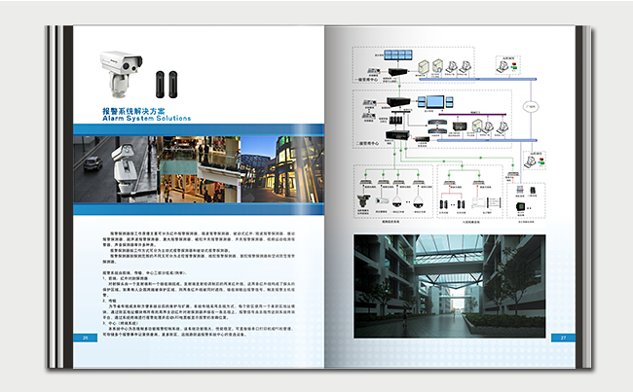Screen dimensions: 633x392
Task: Open the building atrium rendering photo
Action: (x=450, y=286)
